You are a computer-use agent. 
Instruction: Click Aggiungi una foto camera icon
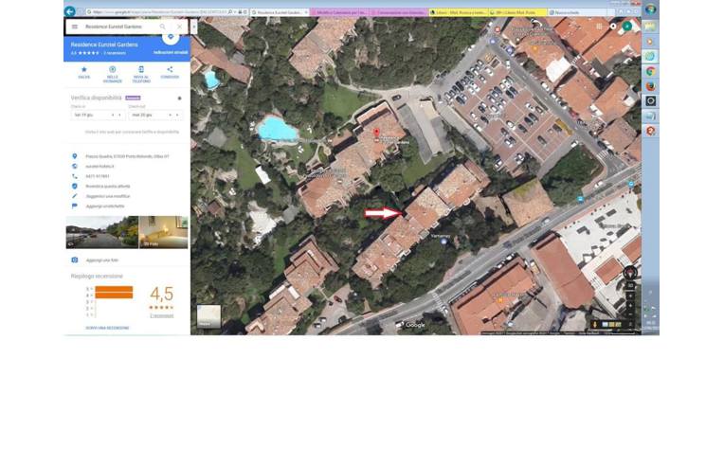click(x=75, y=260)
